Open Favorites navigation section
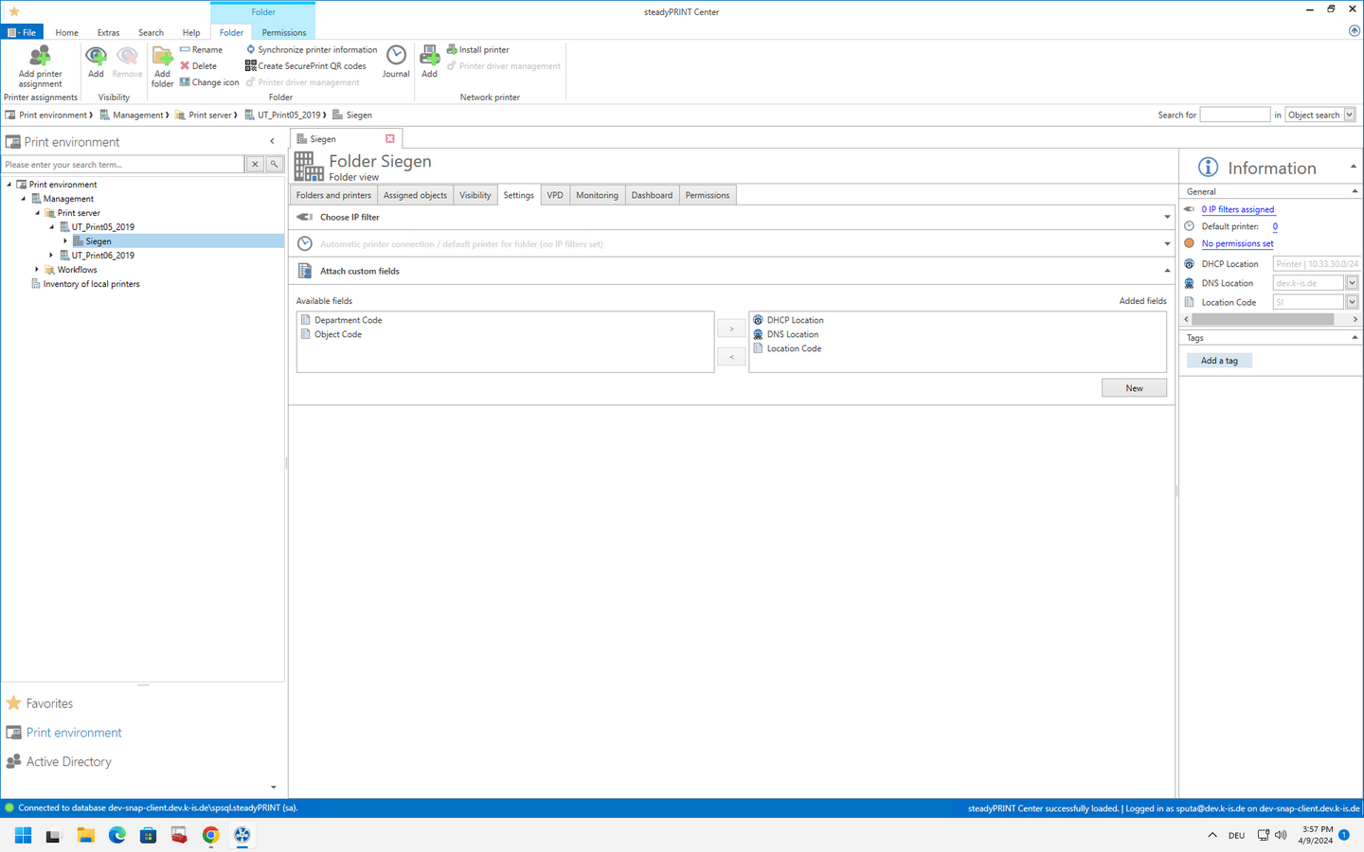 (x=49, y=703)
